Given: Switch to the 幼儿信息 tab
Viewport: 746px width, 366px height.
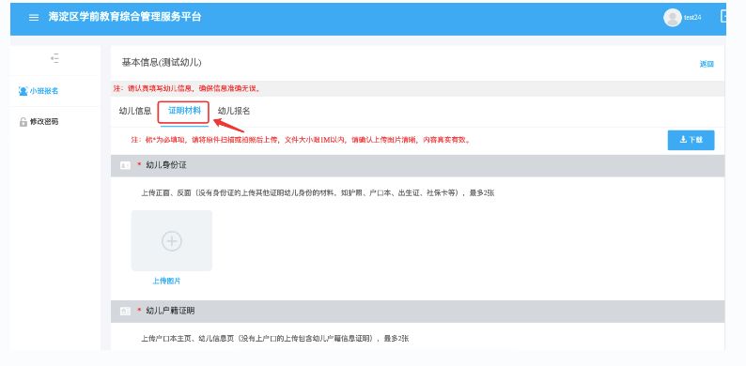Looking at the screenshot, I should point(135,112).
